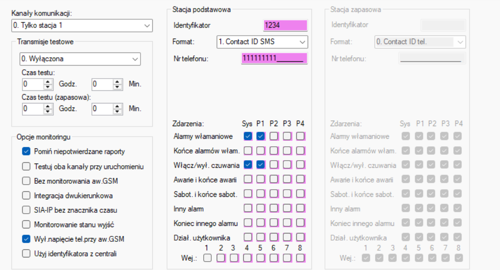Click the Nr telefonu field of primary station
500x270 pixels.
(x=274, y=58)
